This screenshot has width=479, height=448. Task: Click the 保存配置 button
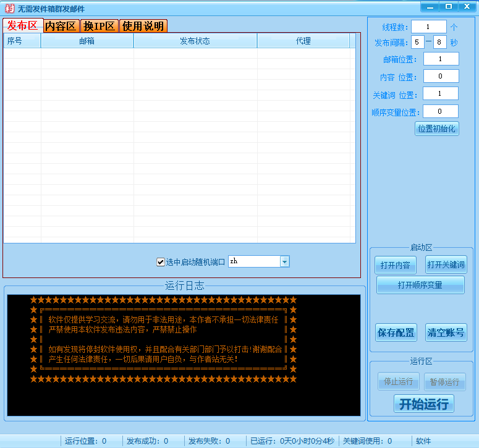(396, 332)
